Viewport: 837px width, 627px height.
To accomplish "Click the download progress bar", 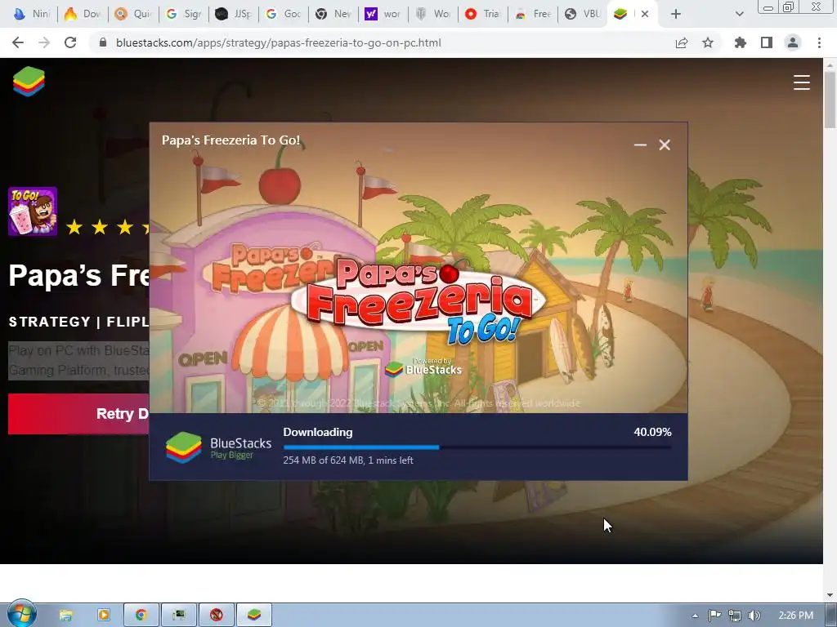I will 477,447.
